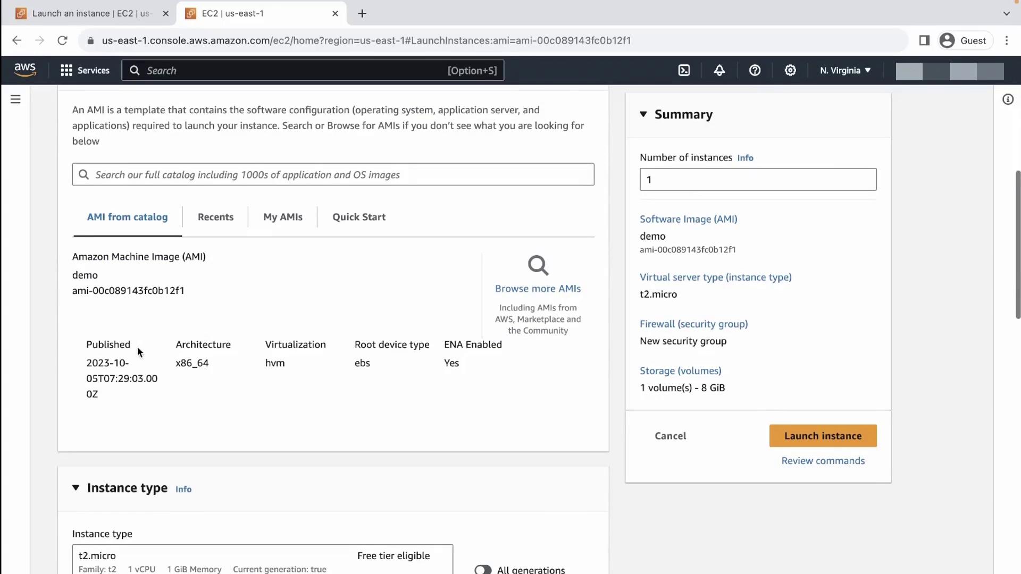
Task: Expand the left hamburger navigation menu
Action: [x=15, y=99]
